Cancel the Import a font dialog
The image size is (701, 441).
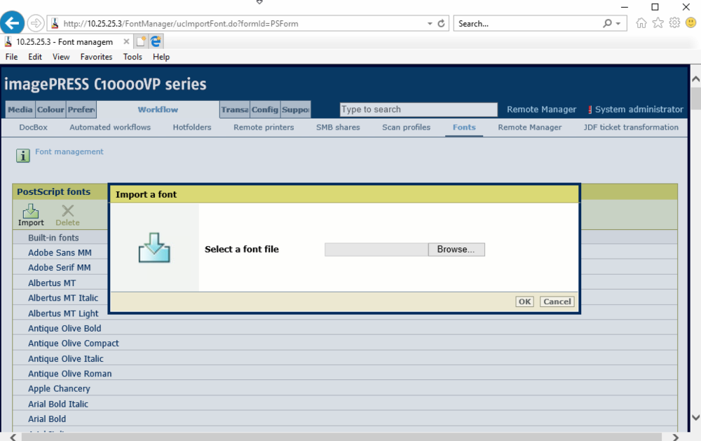557,302
